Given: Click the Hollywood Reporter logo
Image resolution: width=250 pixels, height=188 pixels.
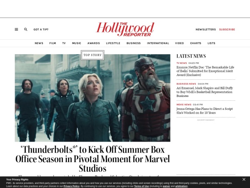Looking at the screenshot, I should tap(125, 29).
